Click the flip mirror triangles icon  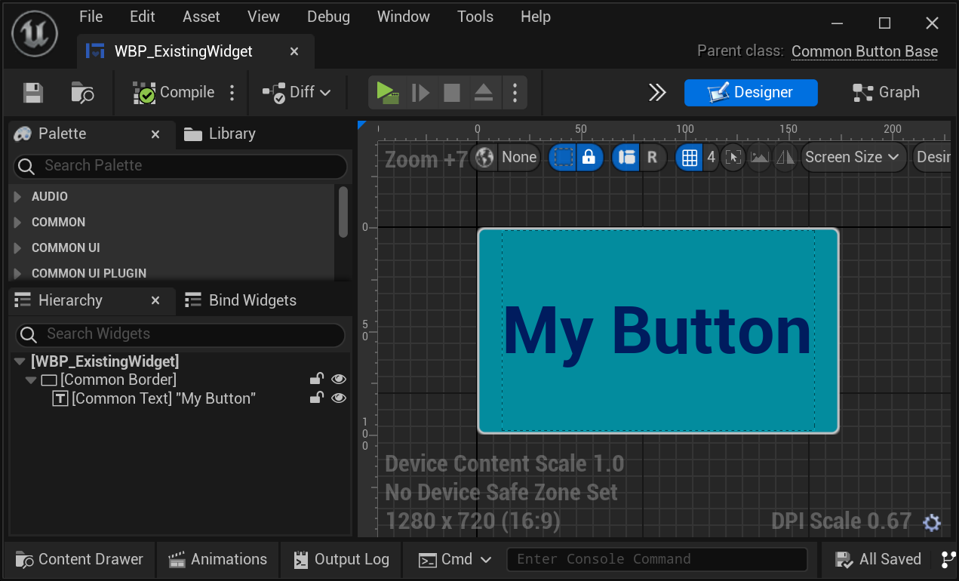[785, 158]
